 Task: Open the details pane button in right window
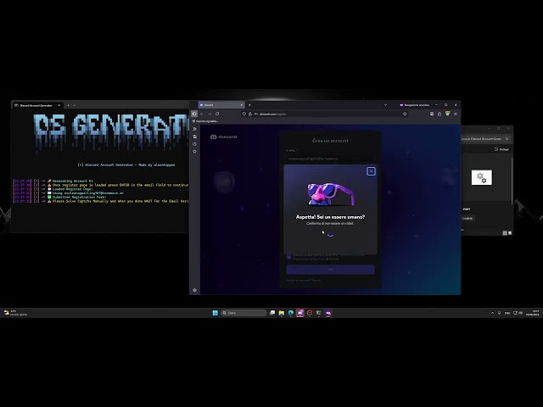(x=501, y=149)
